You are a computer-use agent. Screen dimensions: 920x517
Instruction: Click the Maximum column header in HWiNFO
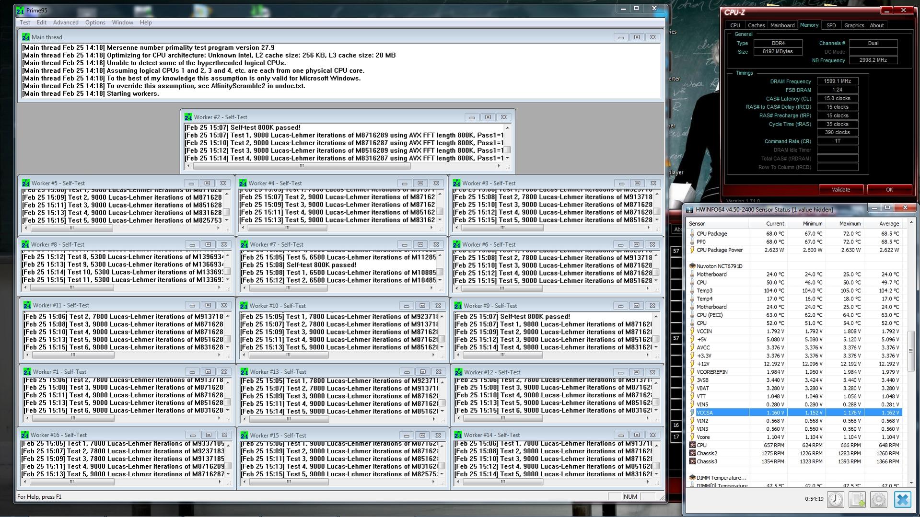(x=844, y=224)
